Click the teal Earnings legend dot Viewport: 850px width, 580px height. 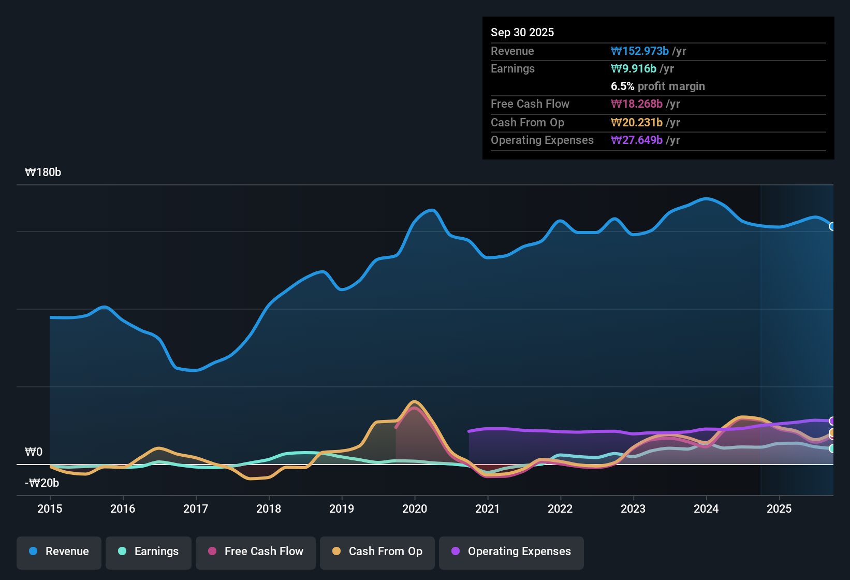(122, 552)
